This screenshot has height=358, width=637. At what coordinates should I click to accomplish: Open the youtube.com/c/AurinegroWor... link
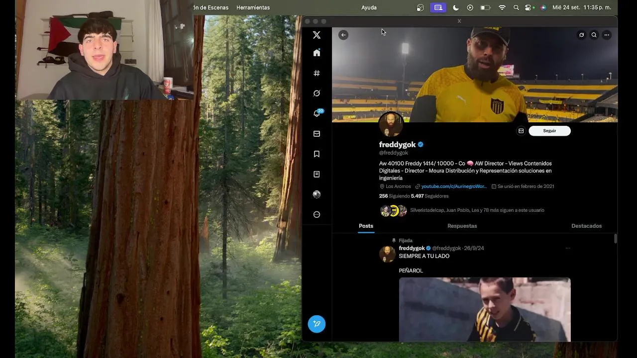coord(454,186)
